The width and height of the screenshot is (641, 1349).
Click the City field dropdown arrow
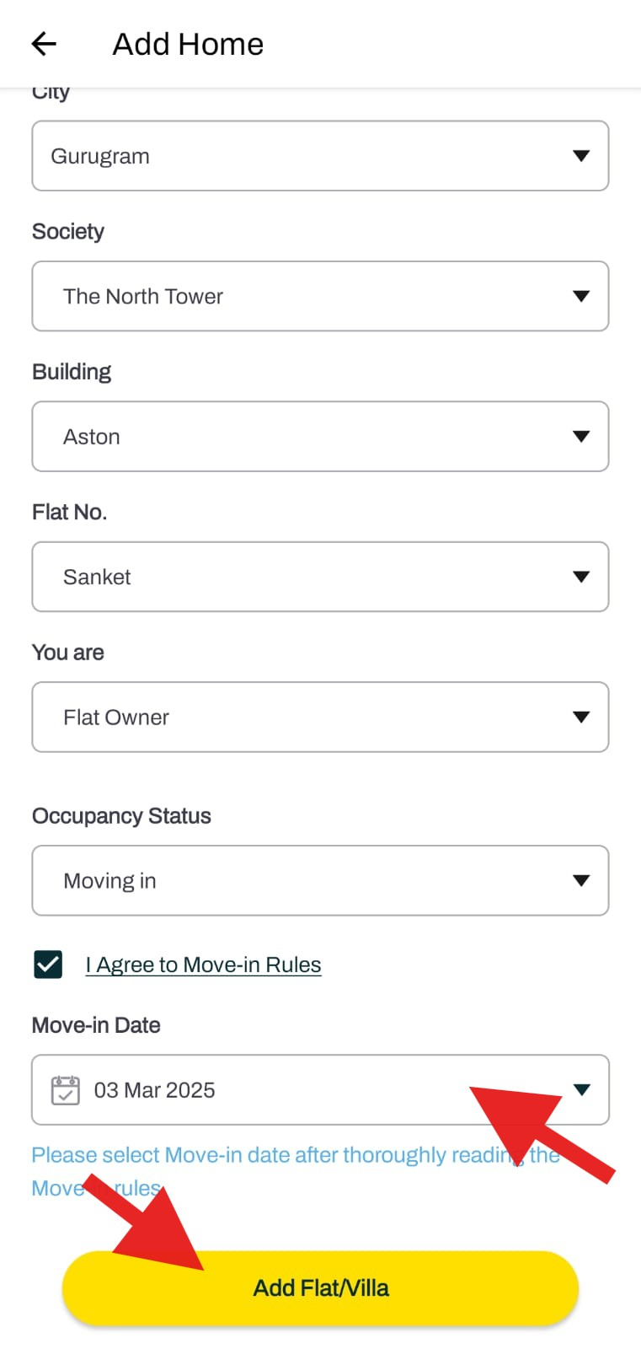tap(580, 156)
